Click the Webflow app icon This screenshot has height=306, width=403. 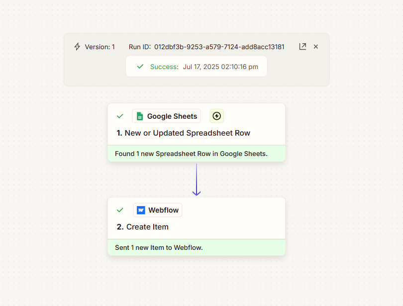141,210
